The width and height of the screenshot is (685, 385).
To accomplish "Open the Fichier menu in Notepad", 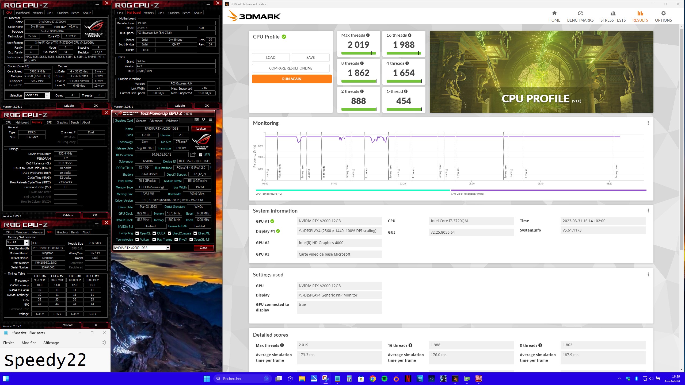I will [x=9, y=343].
